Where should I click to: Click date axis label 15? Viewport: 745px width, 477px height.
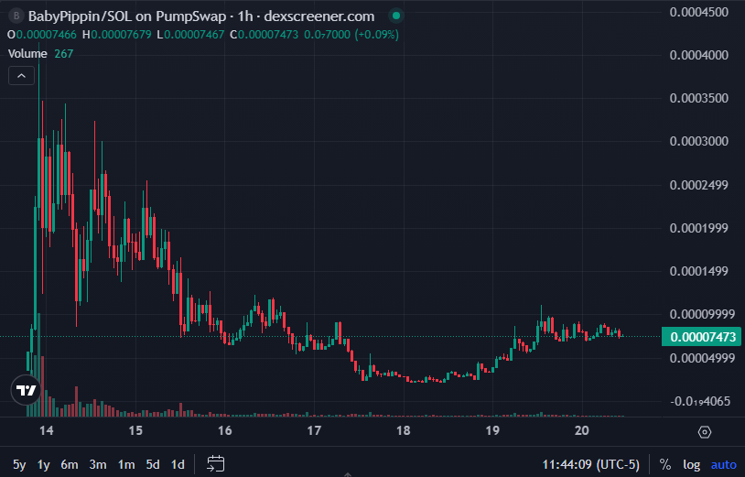135,431
